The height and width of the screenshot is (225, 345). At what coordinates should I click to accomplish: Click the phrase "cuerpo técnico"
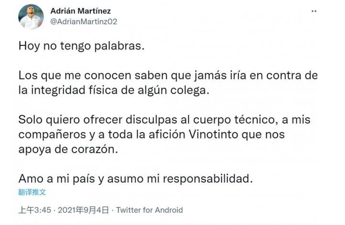tap(234, 120)
